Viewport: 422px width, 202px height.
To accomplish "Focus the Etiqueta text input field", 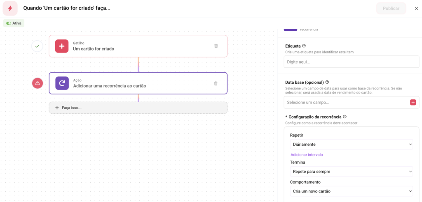I will click(351, 62).
